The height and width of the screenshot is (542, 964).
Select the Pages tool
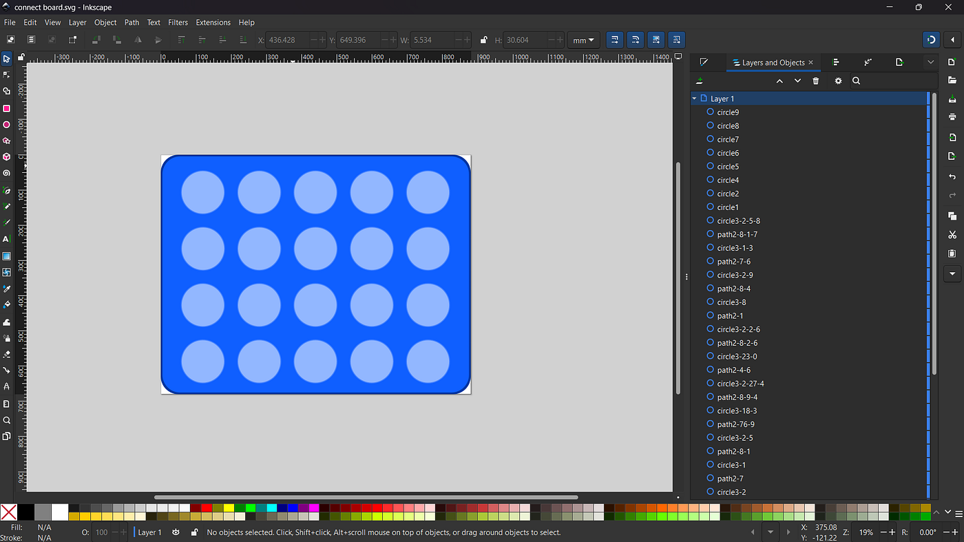click(6, 436)
